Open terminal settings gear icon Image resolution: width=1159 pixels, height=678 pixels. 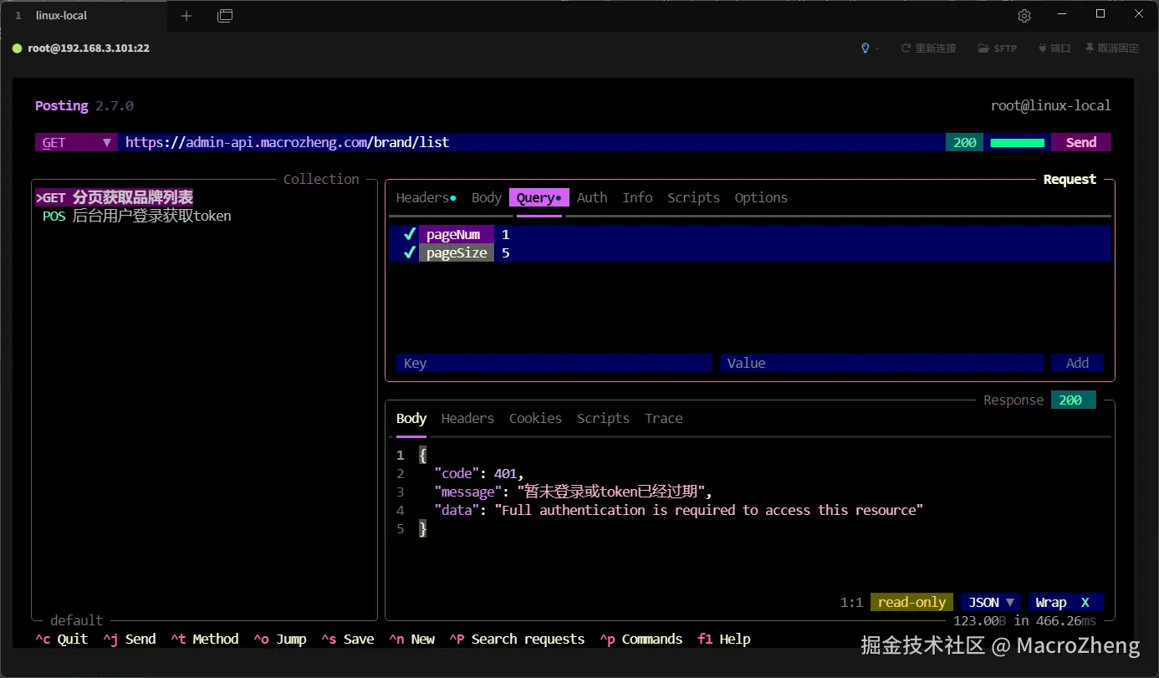[1024, 16]
